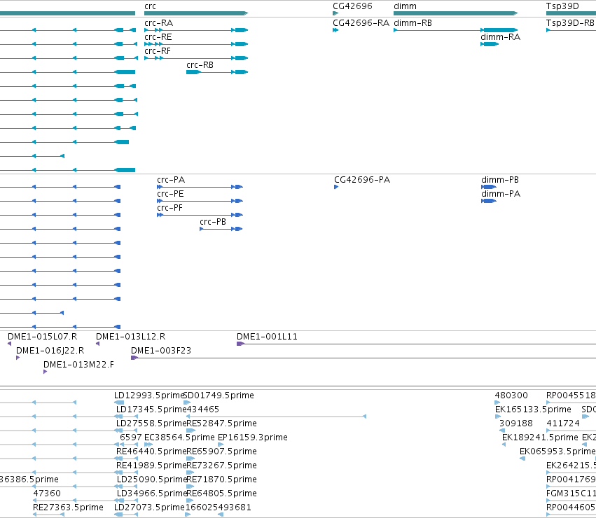
Task: Click EST EP16159.3prime
Action: (x=252, y=437)
